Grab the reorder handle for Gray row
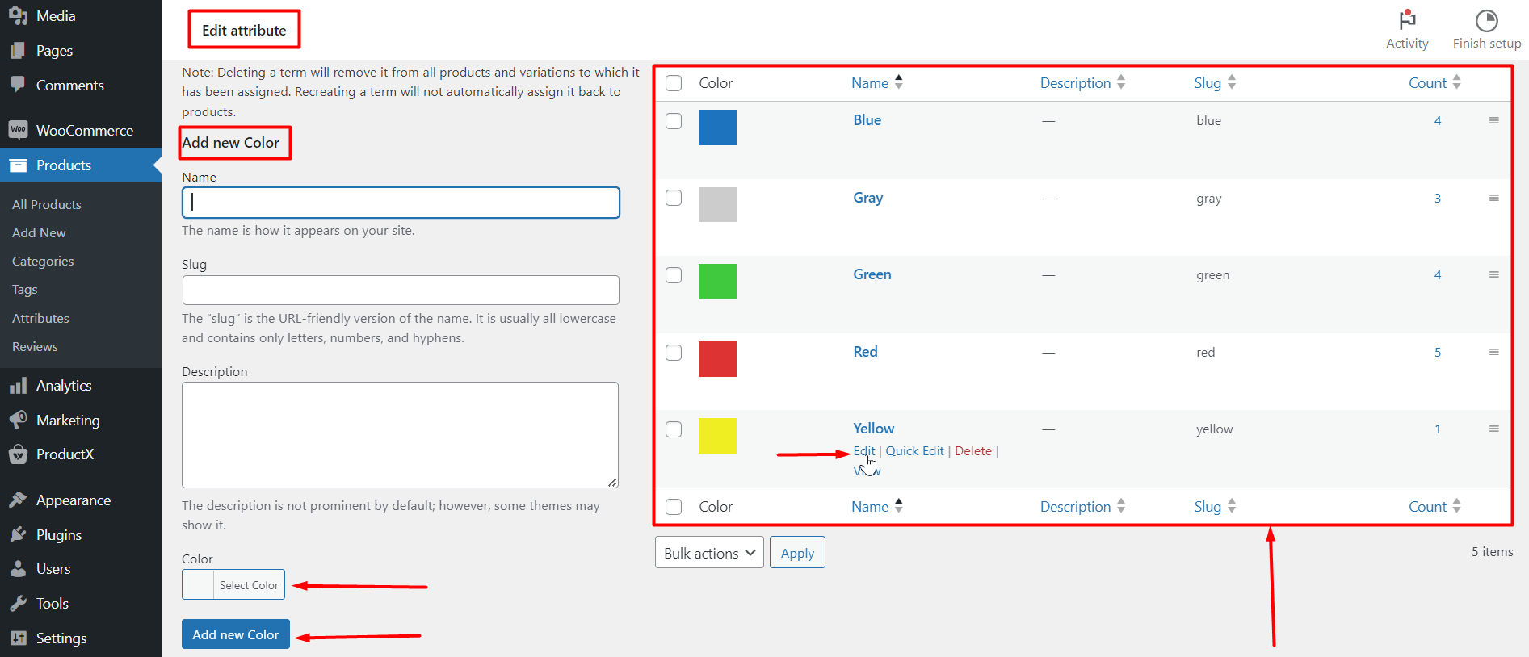 point(1493,198)
